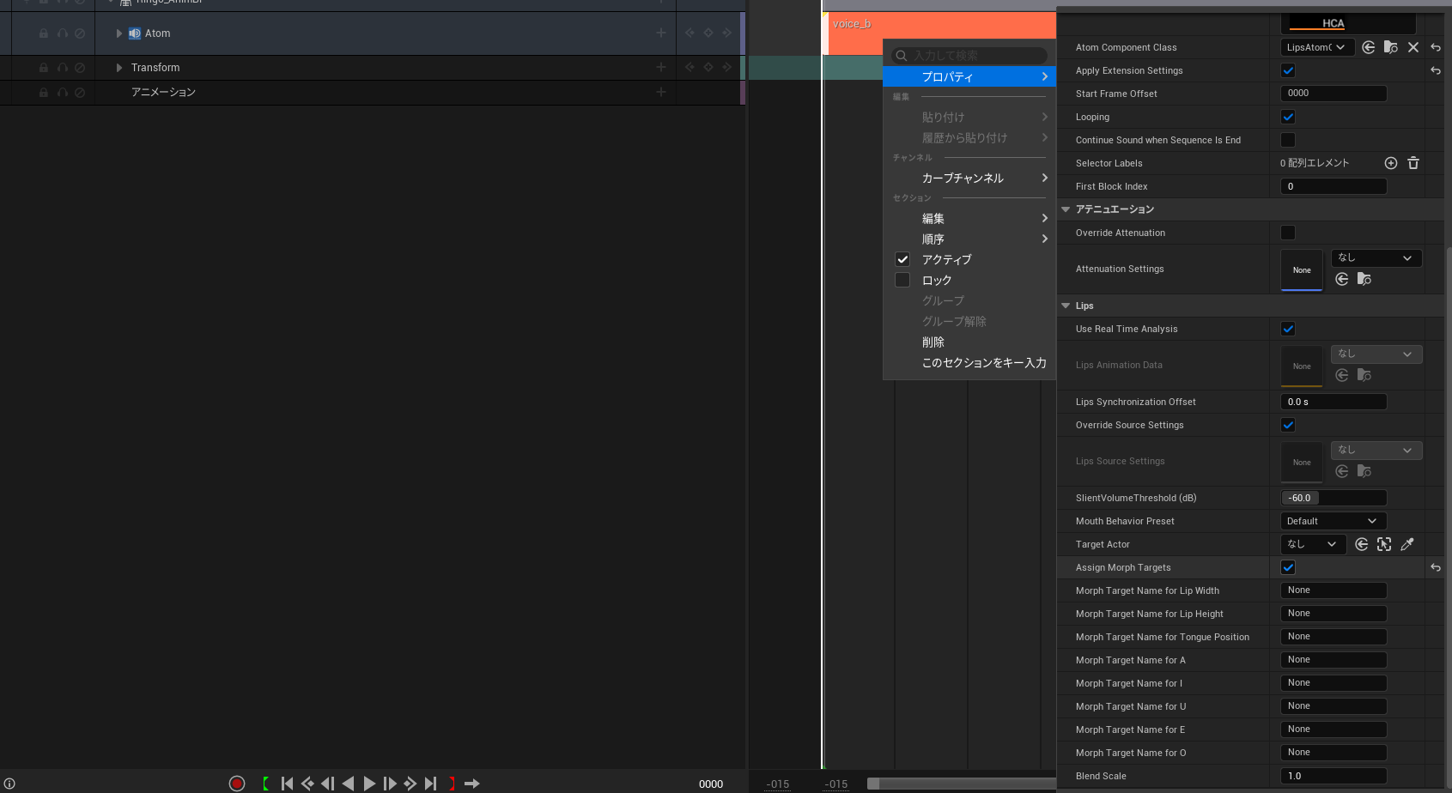The image size is (1452, 793).
Task: Collapse the Lips section header
Action: point(1066,306)
